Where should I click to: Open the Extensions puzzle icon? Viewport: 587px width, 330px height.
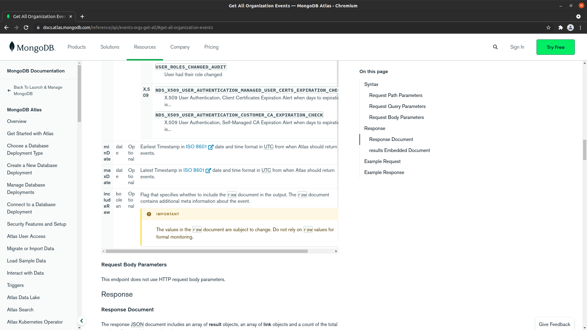tap(560, 28)
